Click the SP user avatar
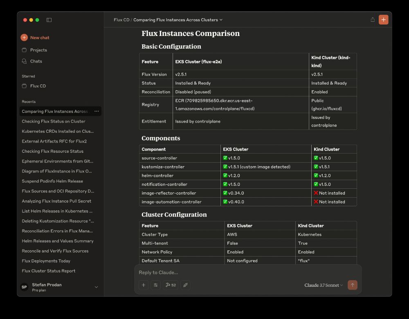This screenshot has height=319, width=409. click(24, 287)
